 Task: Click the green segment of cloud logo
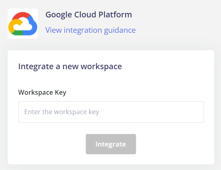click(x=18, y=33)
